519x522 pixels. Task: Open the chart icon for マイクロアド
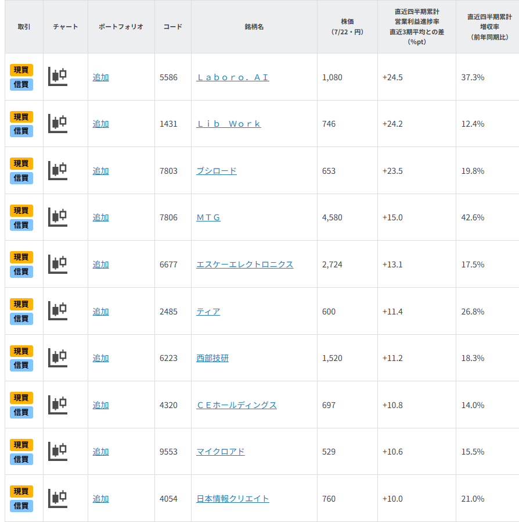[57, 452]
